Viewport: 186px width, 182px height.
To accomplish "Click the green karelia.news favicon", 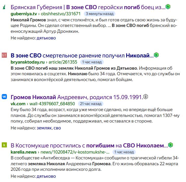I will (x=4, y=145).
